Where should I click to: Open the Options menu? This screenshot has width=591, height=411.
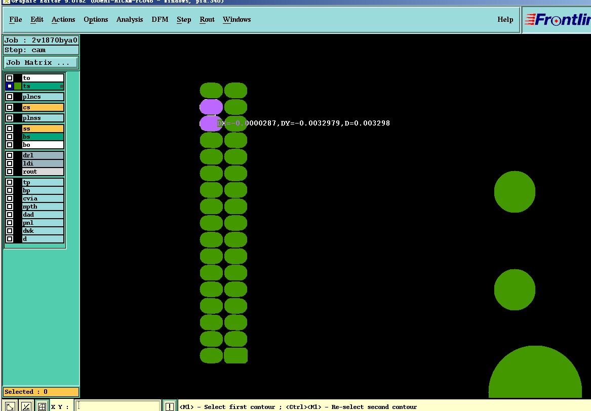pos(96,20)
